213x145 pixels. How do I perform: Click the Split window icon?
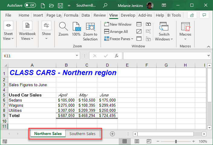pos(139,24)
